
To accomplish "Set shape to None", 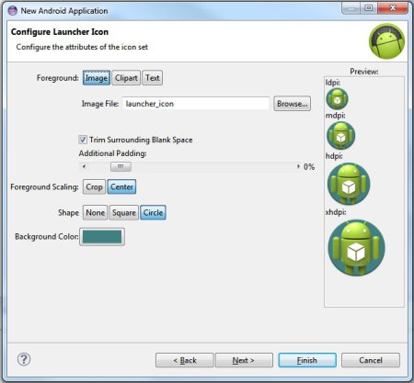I will pos(95,212).
